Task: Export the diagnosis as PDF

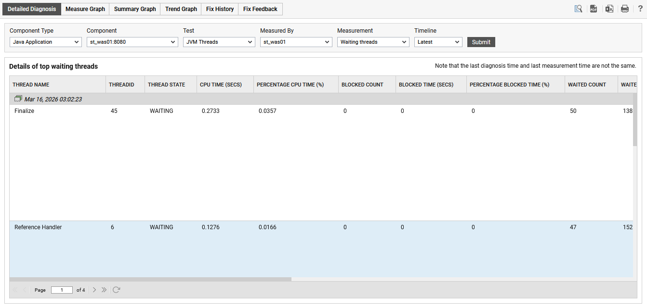Action: (594, 9)
